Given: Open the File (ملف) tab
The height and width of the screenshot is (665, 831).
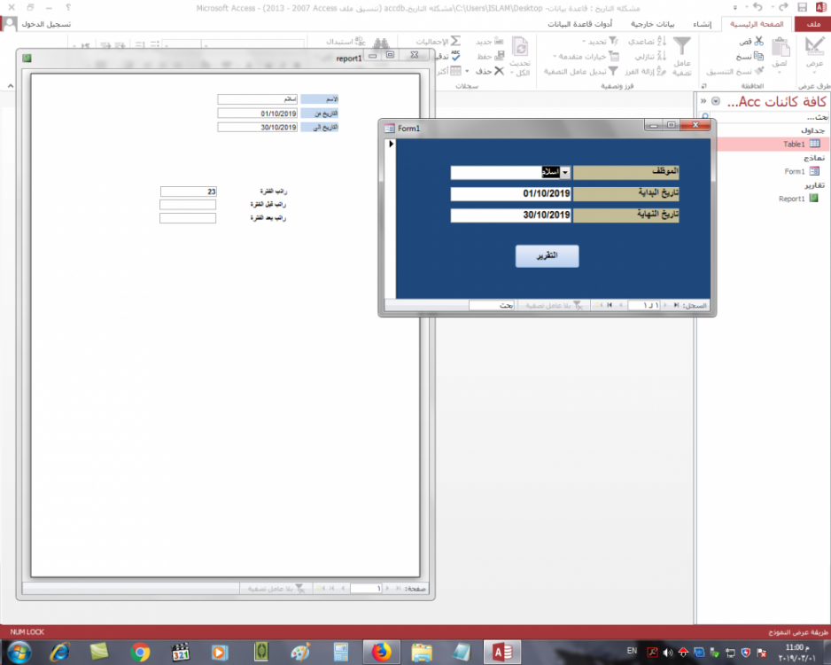Looking at the screenshot, I should pyautogui.click(x=812, y=24).
